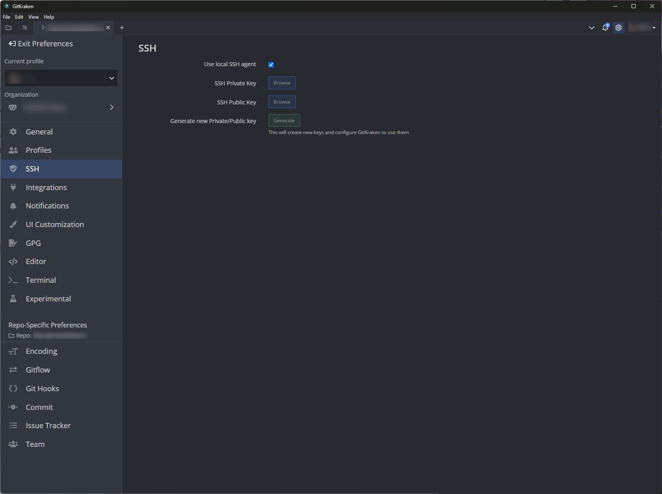
Task: Open Git Hooks repo preferences label
Action: pos(42,388)
